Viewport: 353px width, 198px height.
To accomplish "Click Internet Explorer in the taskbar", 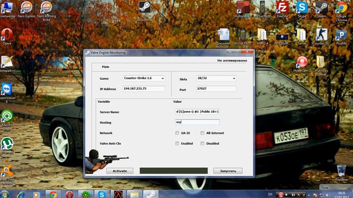I will pyautogui.click(x=21, y=194).
